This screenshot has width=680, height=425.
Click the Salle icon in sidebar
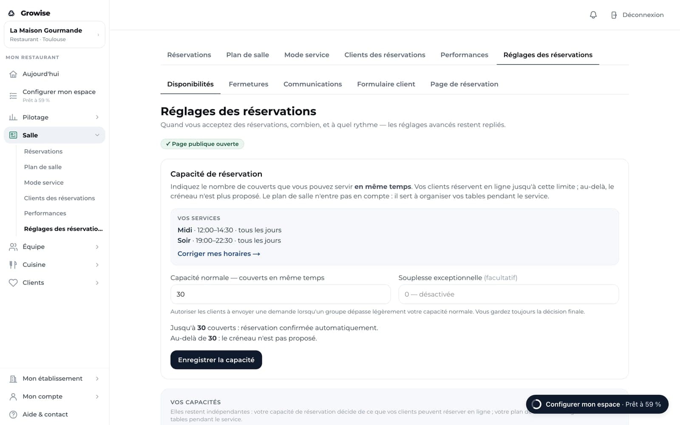coord(13,135)
